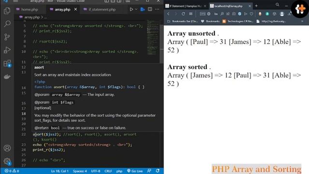Go forward in the browser
The image size is (309, 174).
[175, 14]
